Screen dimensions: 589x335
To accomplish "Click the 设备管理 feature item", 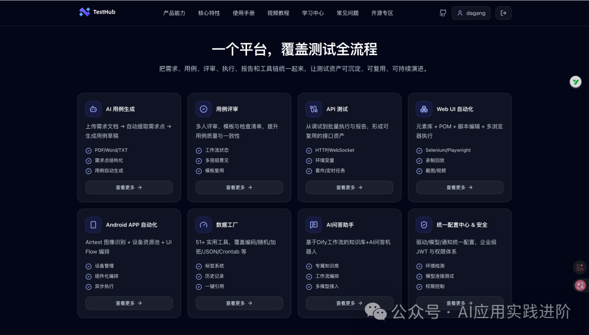I will 100,266.
